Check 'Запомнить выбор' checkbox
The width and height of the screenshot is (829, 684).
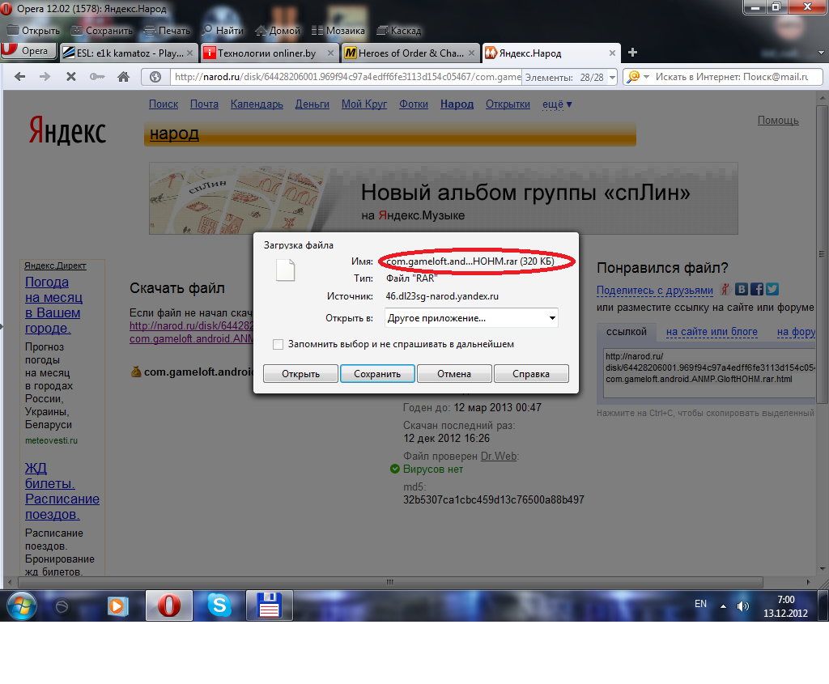[278, 345]
